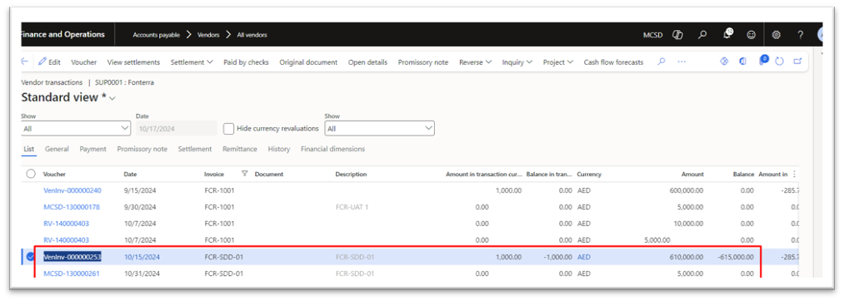Click Accounts payable breadcrumb
Screen dimensions: 844x301
156,35
